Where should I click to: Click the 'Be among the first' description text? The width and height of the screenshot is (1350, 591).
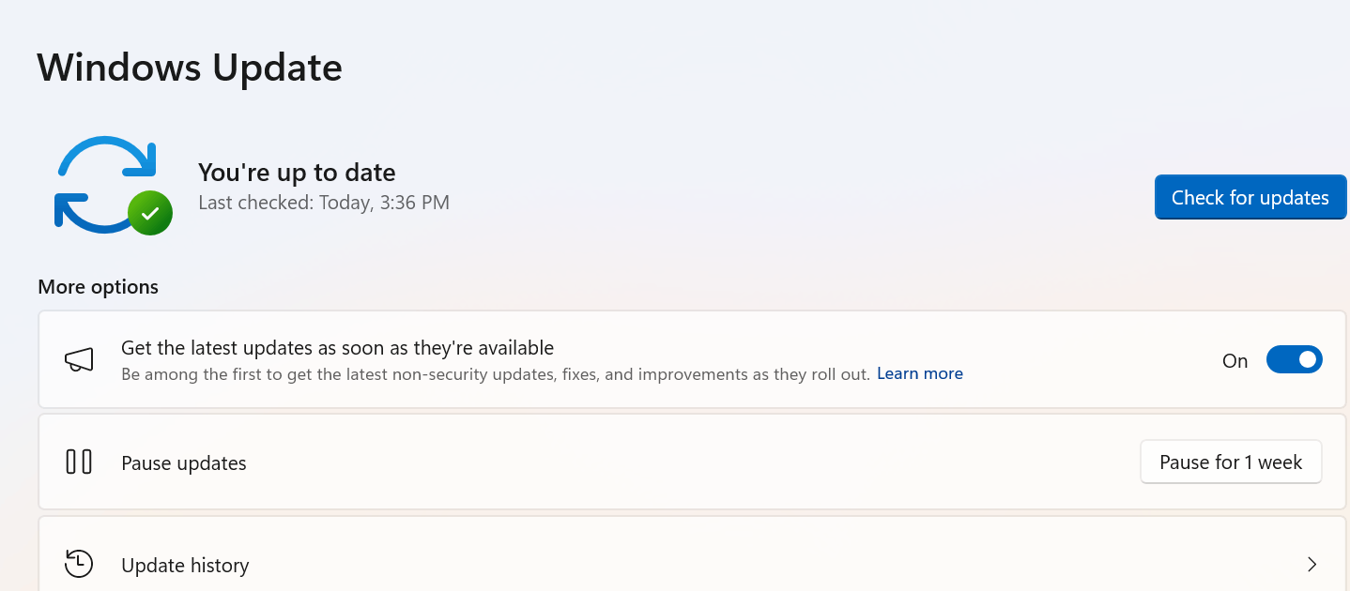pyautogui.click(x=495, y=373)
